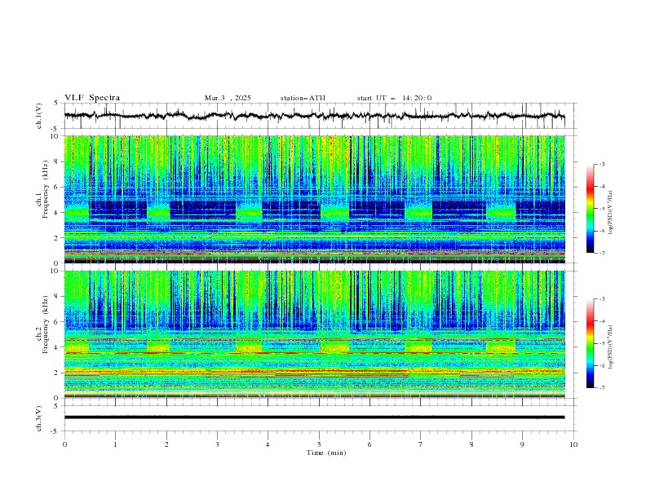Image resolution: width=646 pixels, height=499 pixels.
Task: Click the 'VLF Spectra' plot title
Action: pos(92,98)
